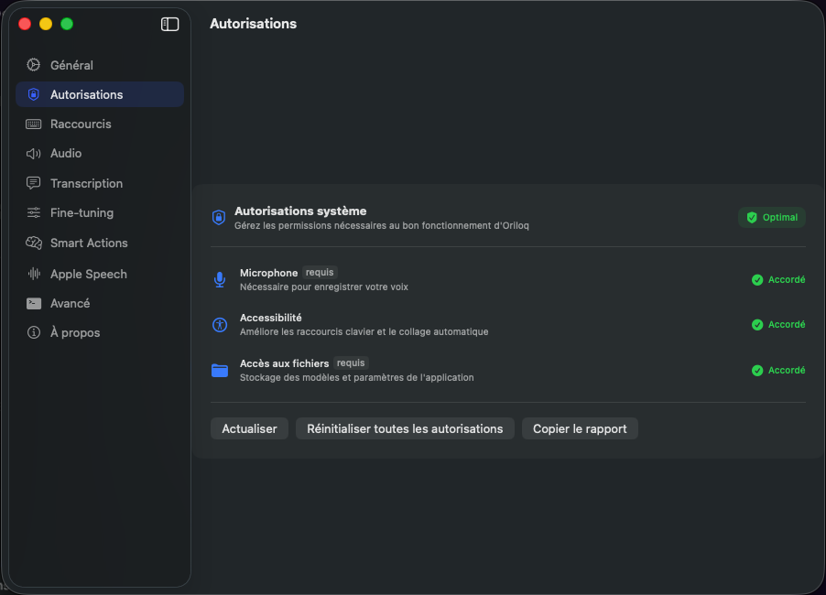Screen dimensions: 826x595
Task: Click the À propos info icon
Action: pyautogui.click(x=34, y=332)
